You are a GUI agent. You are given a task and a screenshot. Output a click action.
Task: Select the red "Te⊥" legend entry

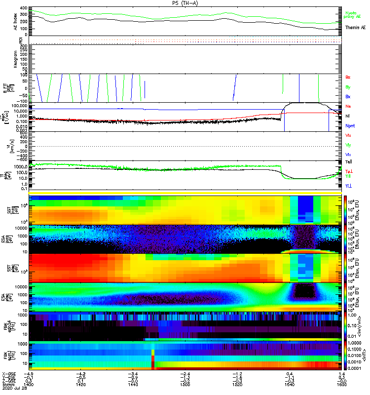click(x=349, y=171)
